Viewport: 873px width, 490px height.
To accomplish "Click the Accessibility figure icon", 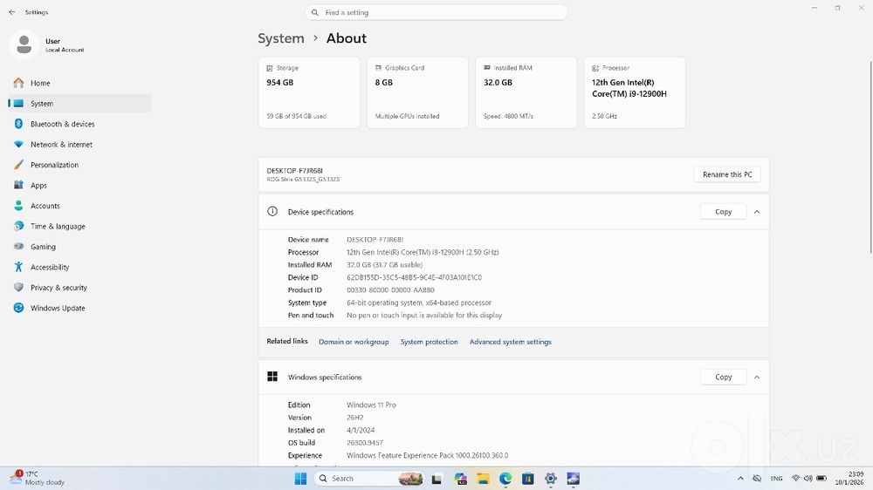I will coord(18,267).
